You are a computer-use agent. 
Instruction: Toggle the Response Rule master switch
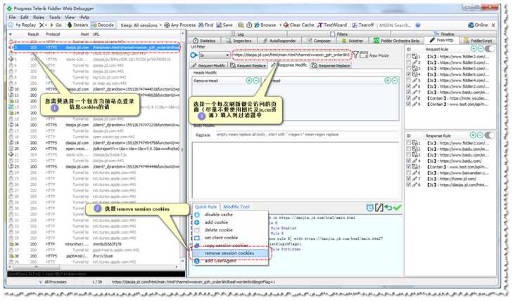(489, 135)
